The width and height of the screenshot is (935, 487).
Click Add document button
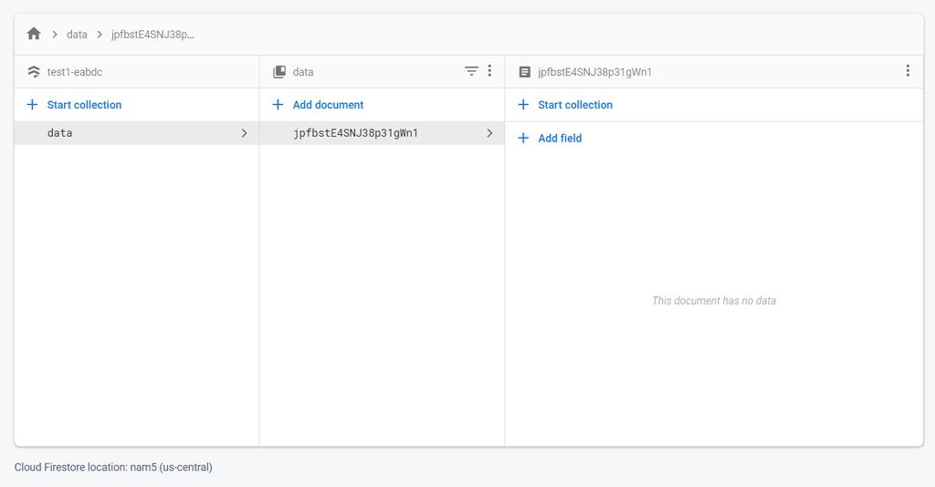pyautogui.click(x=328, y=105)
